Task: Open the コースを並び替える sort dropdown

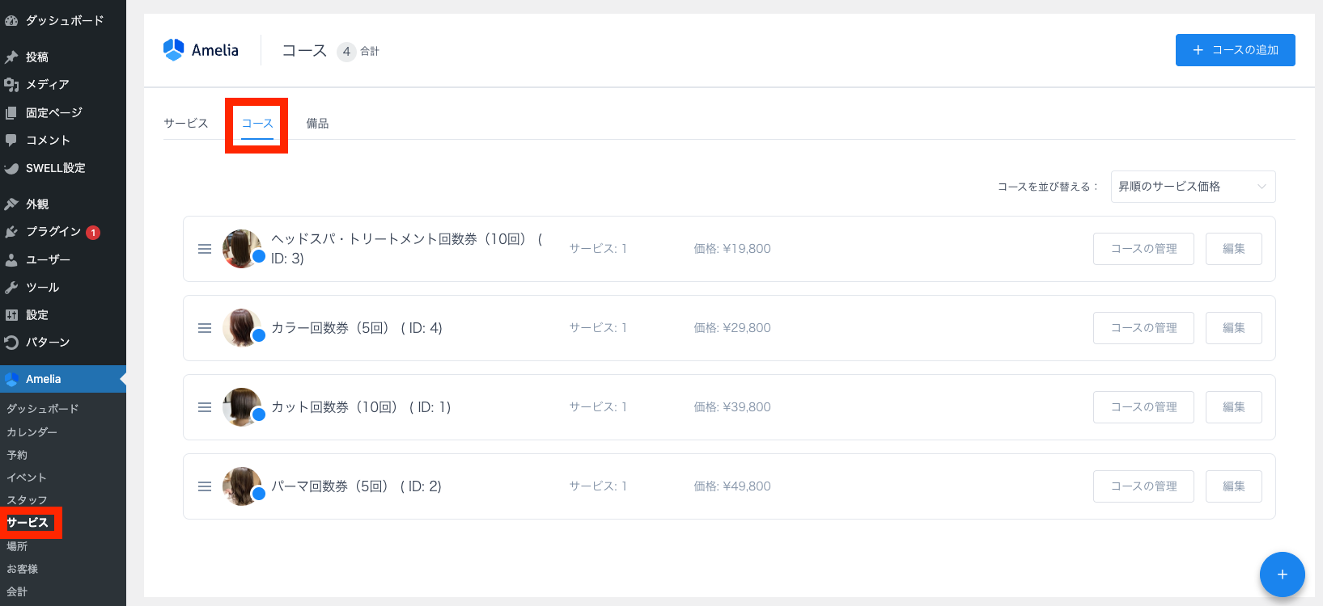Action: 1192,187
